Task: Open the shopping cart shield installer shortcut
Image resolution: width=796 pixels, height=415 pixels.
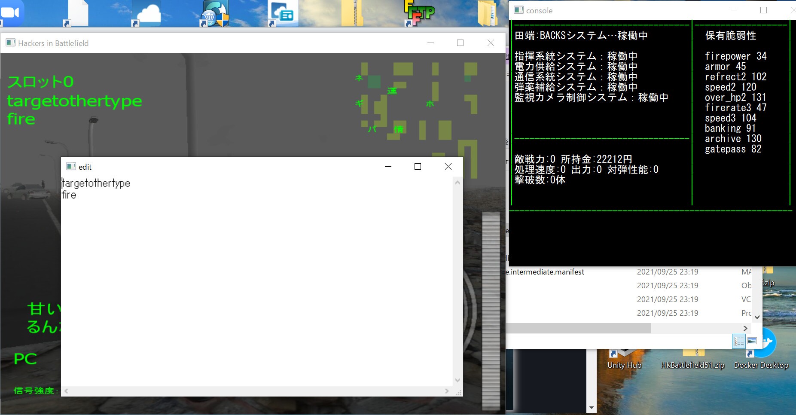Action: click(215, 14)
